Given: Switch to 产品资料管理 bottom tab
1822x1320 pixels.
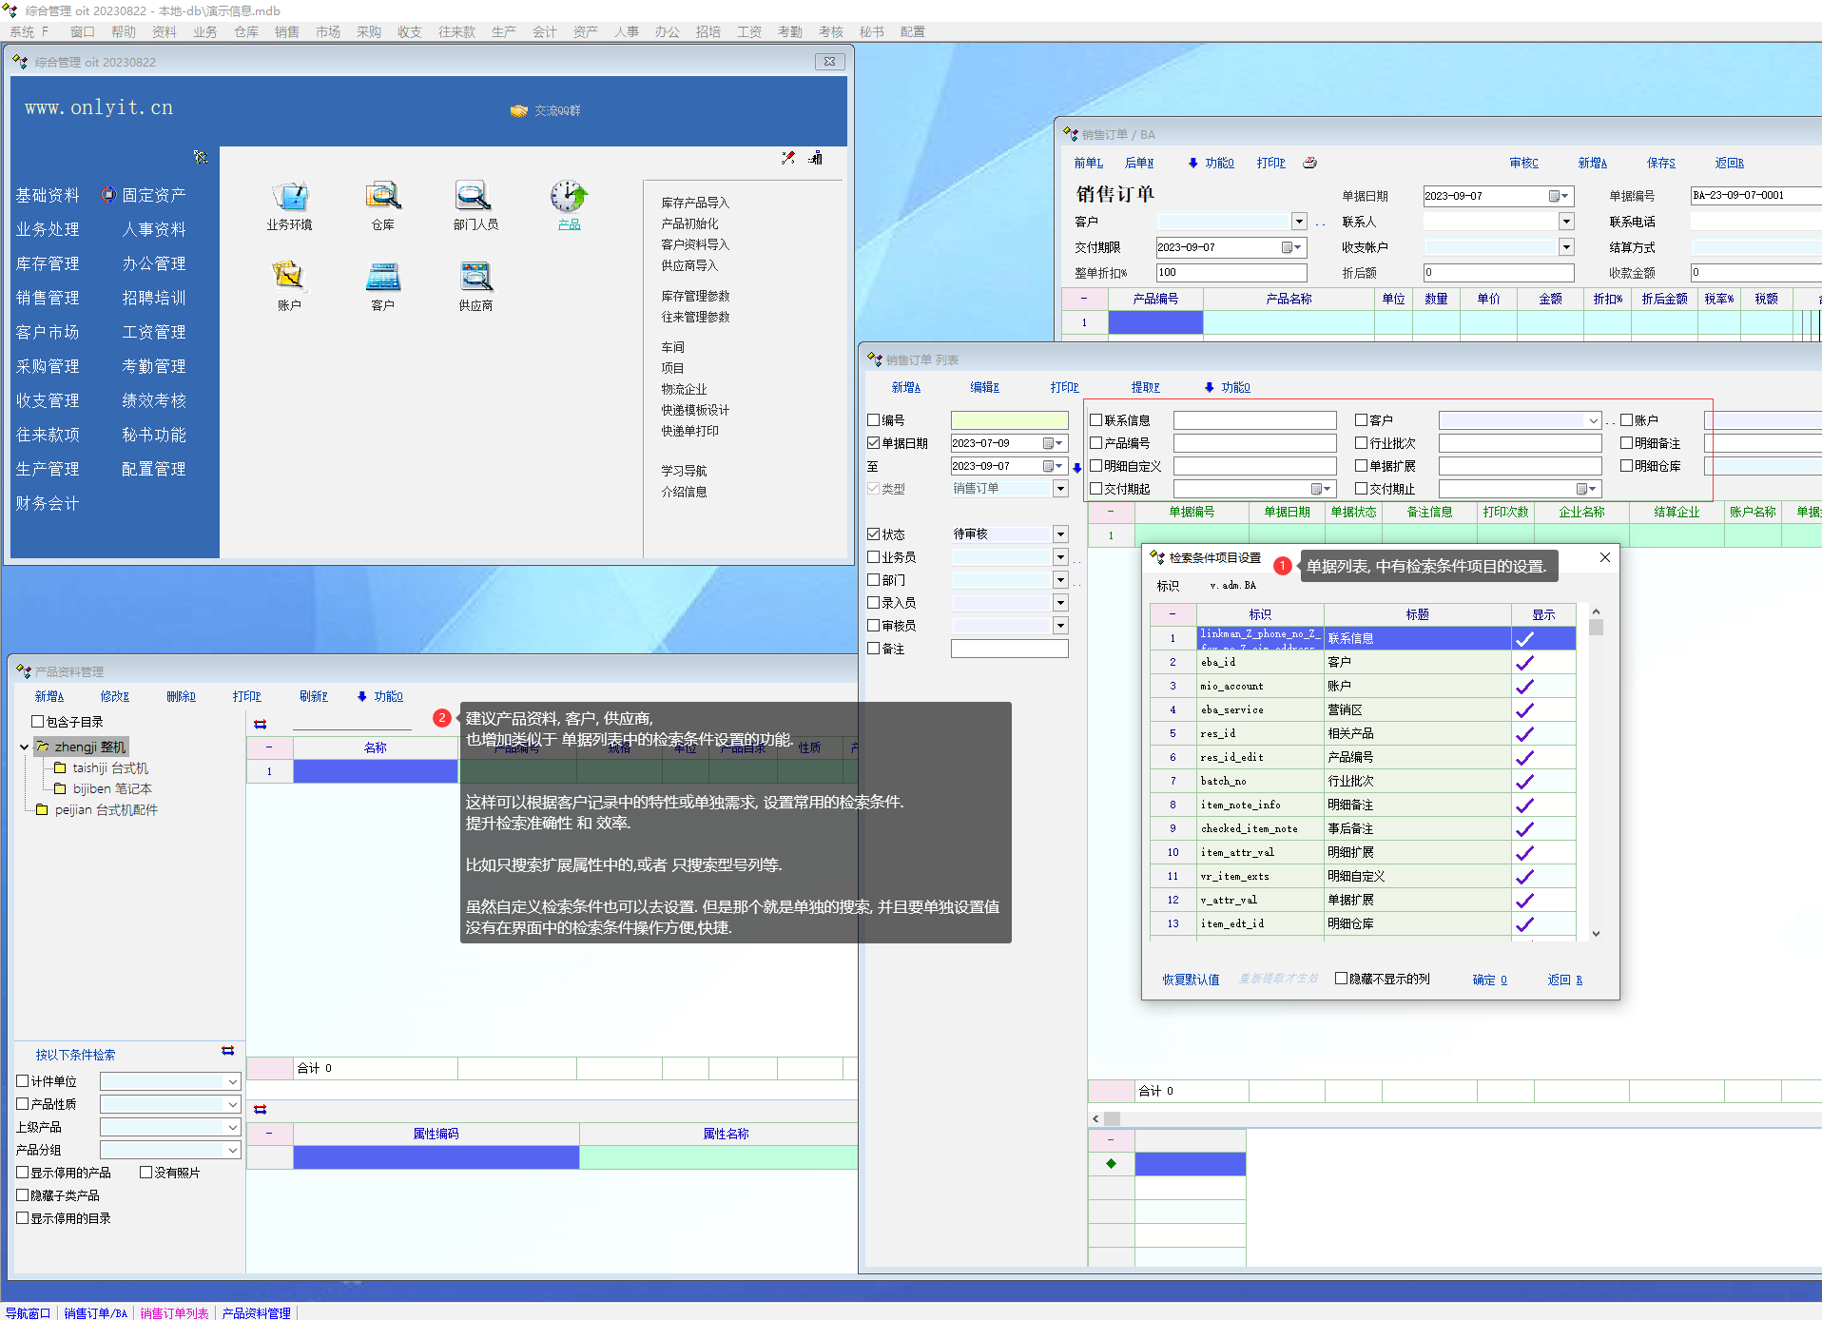Looking at the screenshot, I should [x=257, y=1313].
